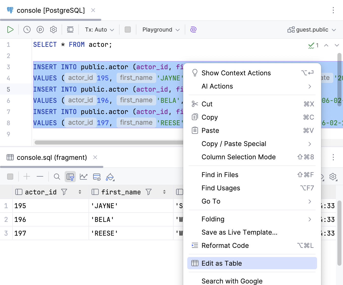Viewport: 343px width, 285px height.
Task: Open search in results grid via magnifier
Action: (x=57, y=176)
